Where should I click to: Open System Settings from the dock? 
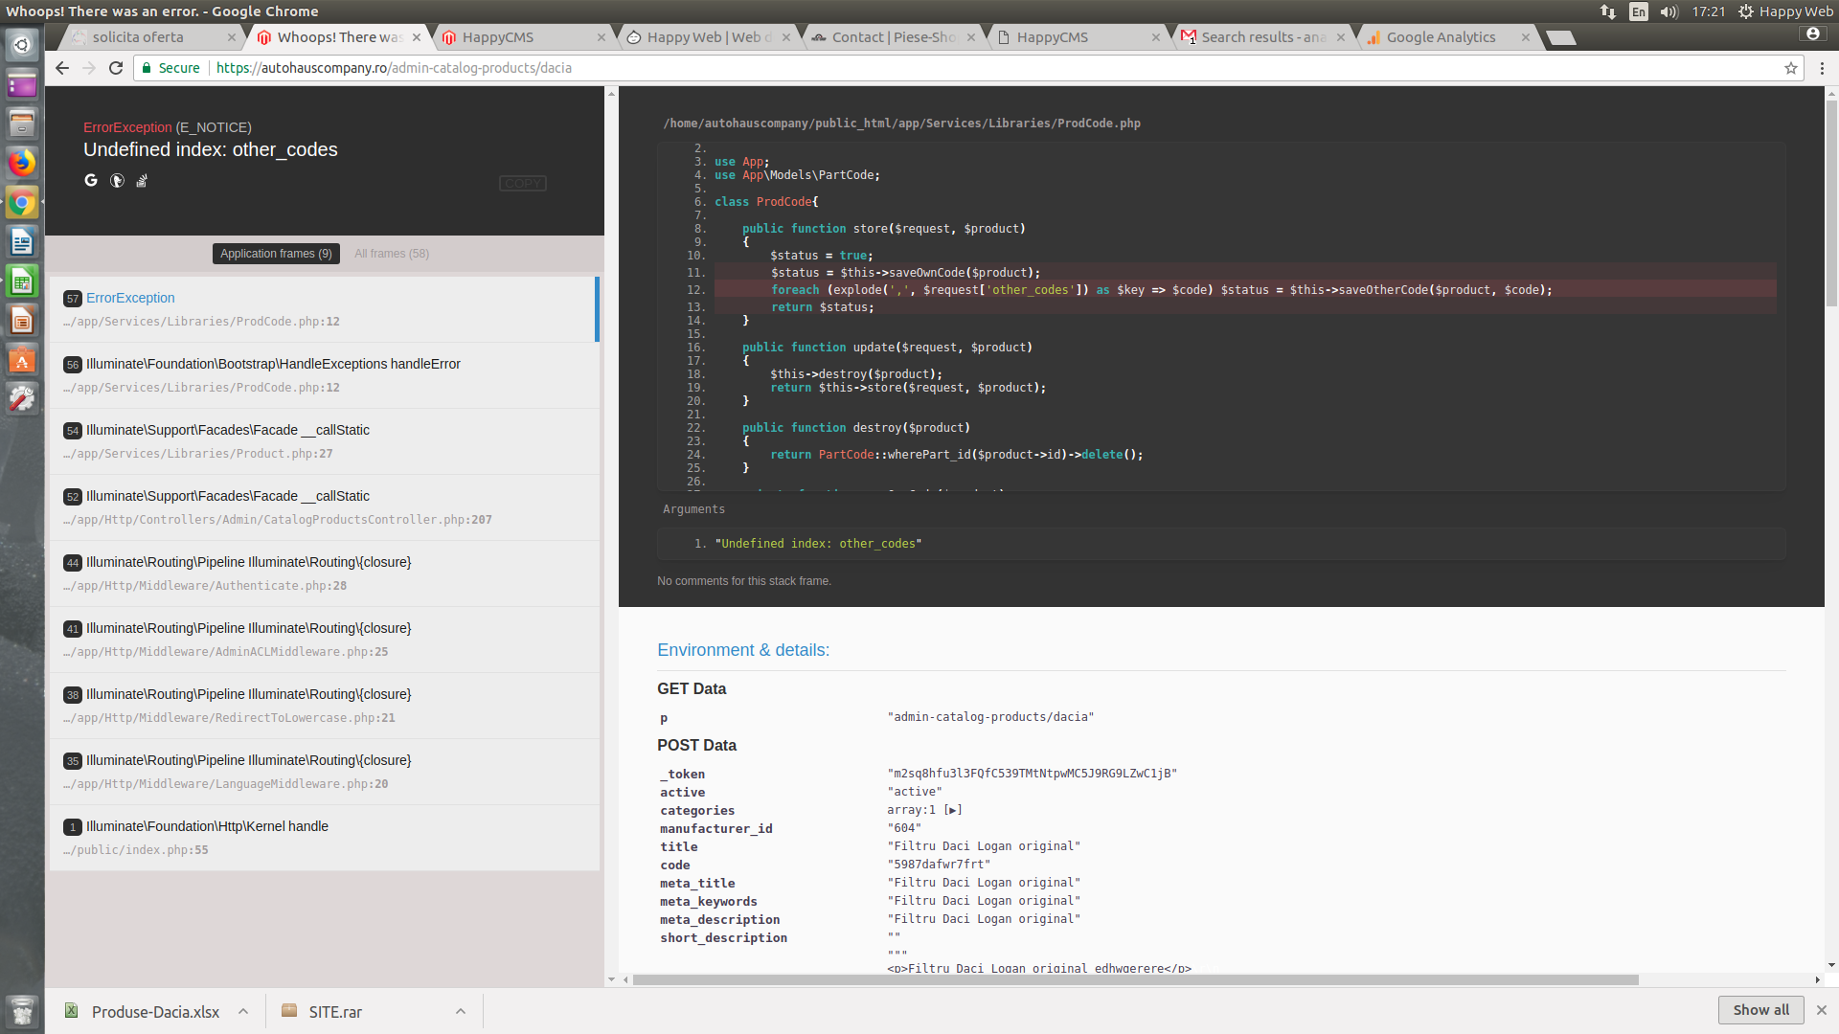(22, 399)
